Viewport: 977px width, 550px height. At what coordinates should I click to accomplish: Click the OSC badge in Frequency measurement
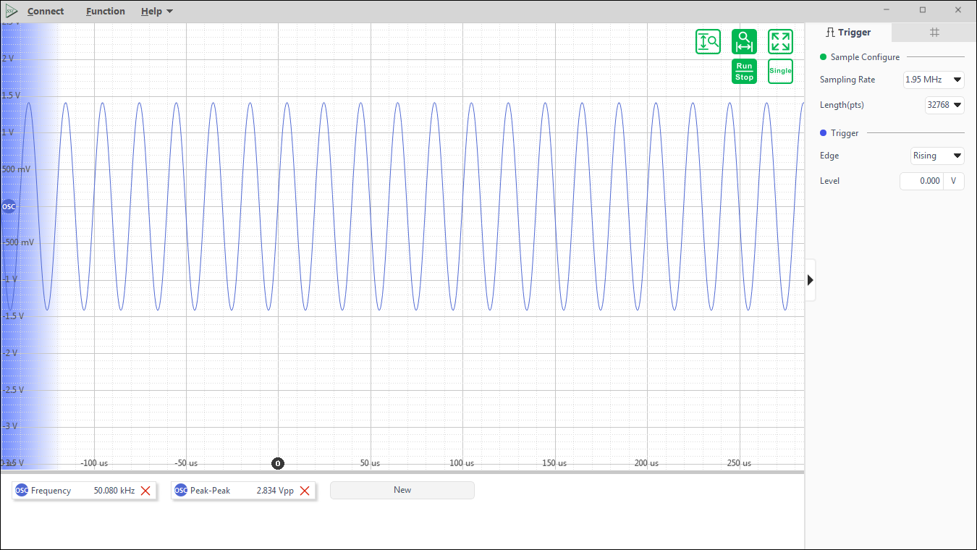pos(22,491)
